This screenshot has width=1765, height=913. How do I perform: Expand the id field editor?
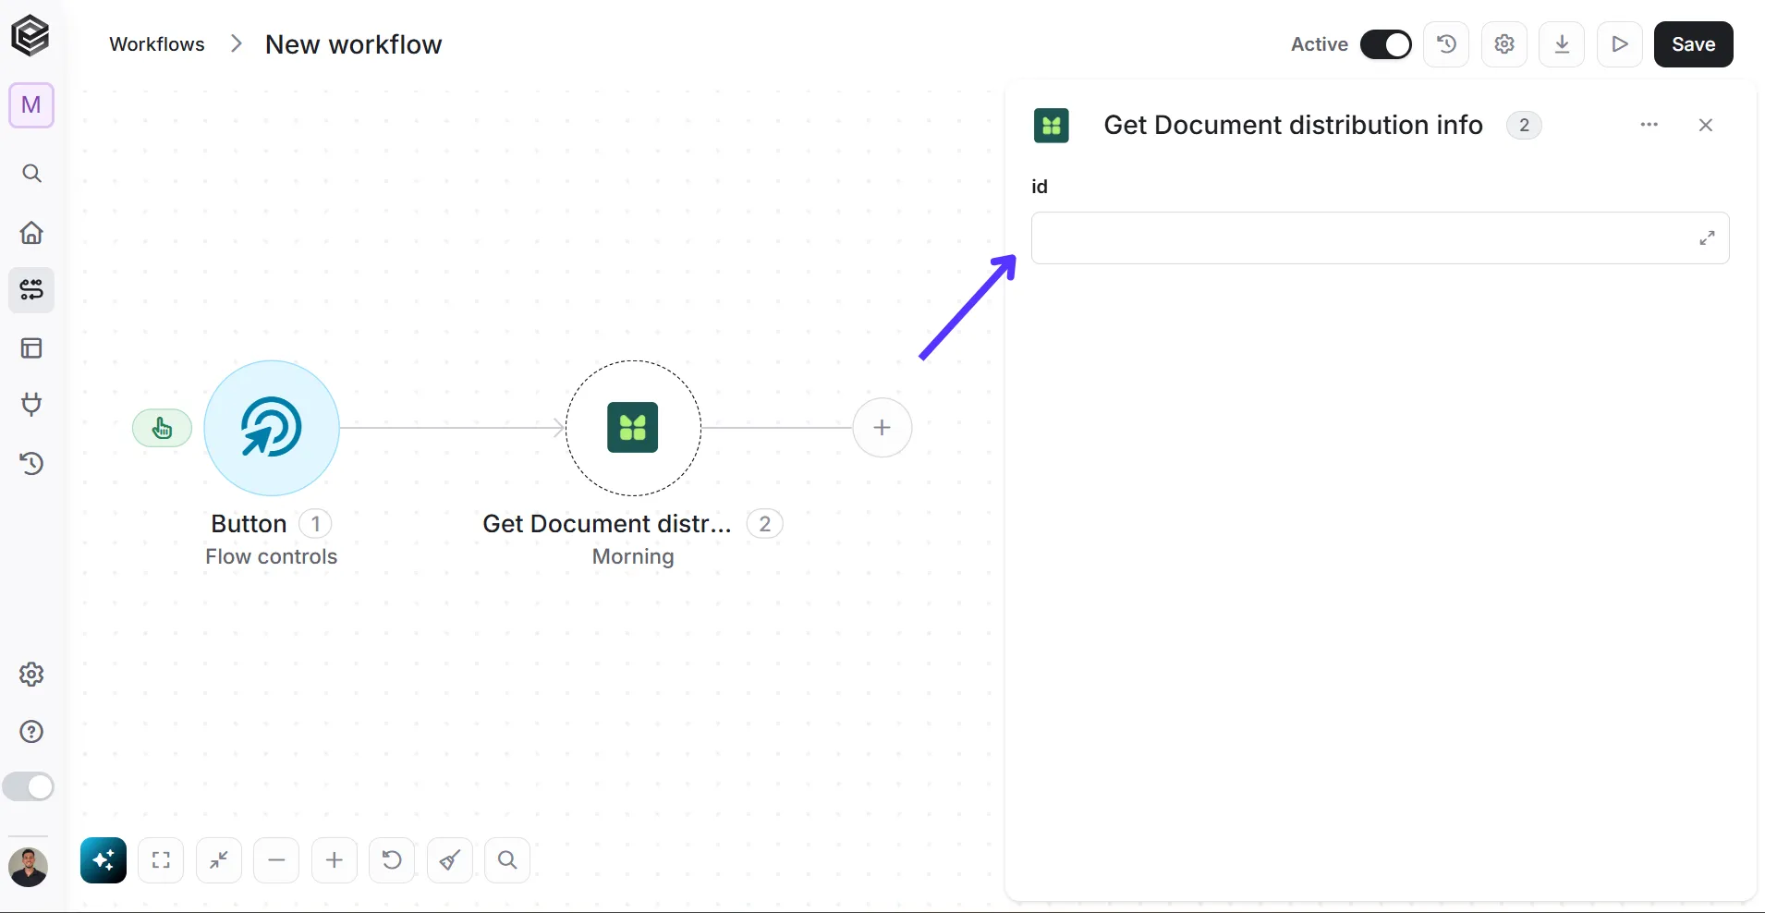coord(1707,238)
